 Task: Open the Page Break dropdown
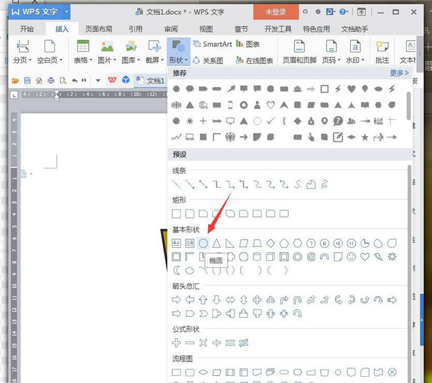click(x=23, y=53)
